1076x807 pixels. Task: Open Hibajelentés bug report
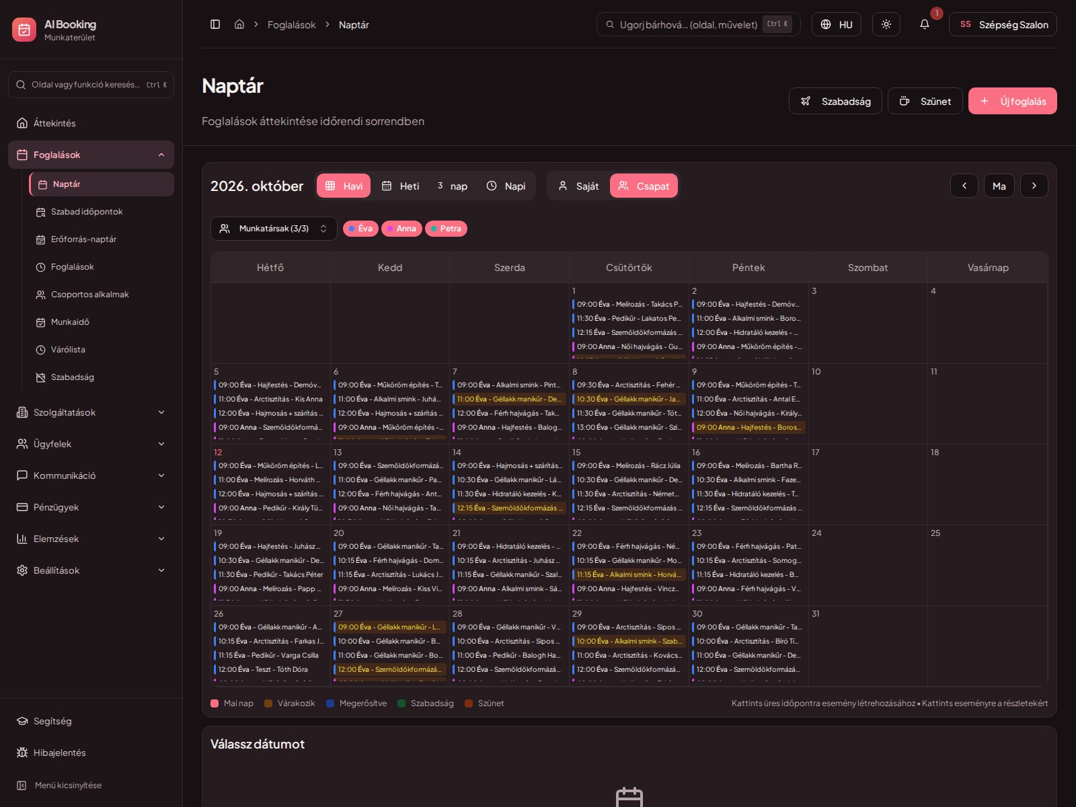(x=91, y=753)
